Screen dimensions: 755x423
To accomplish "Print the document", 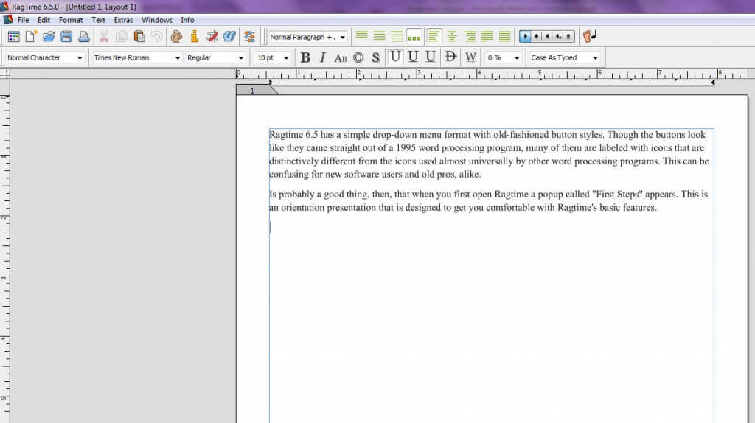I will 84,37.
